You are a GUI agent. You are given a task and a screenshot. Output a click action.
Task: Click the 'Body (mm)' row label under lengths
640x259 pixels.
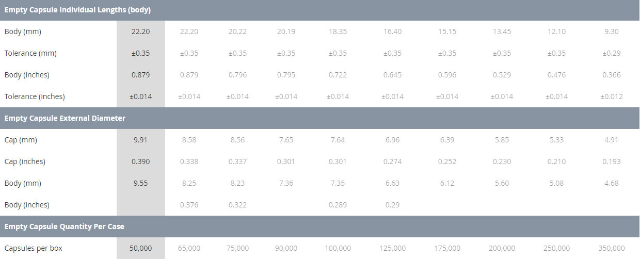pyautogui.click(x=23, y=31)
